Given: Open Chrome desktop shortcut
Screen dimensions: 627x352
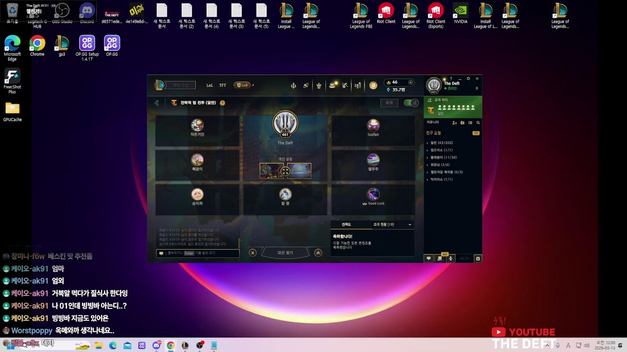Looking at the screenshot, I should tap(37, 46).
